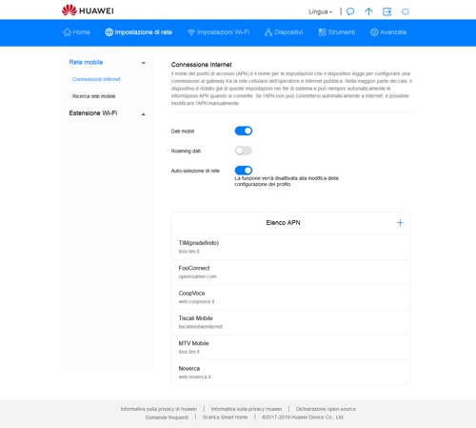Open the Dispositivi tab

point(284,32)
